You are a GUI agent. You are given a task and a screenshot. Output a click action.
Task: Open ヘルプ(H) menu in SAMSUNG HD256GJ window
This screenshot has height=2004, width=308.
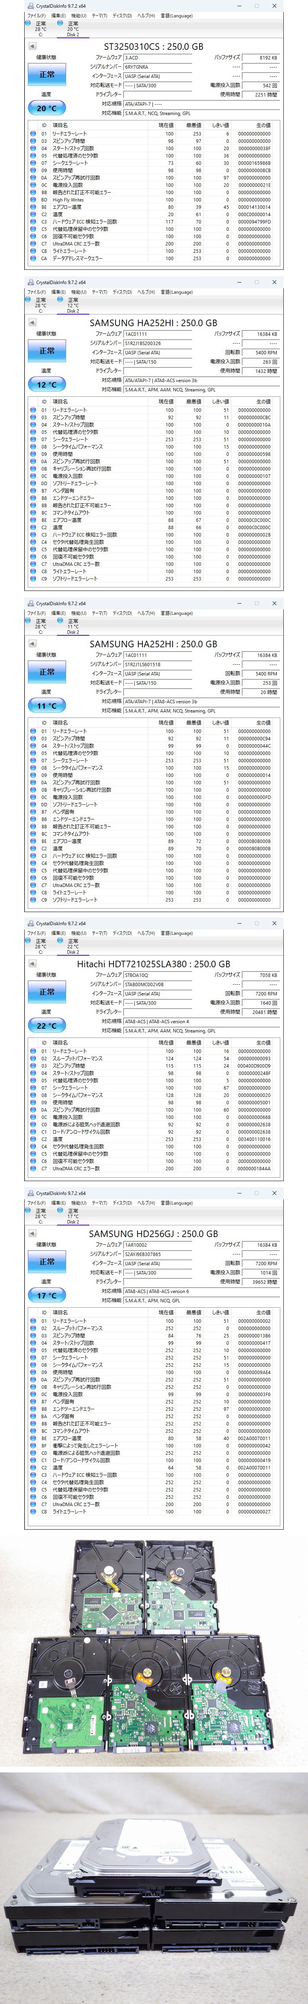146,1203
